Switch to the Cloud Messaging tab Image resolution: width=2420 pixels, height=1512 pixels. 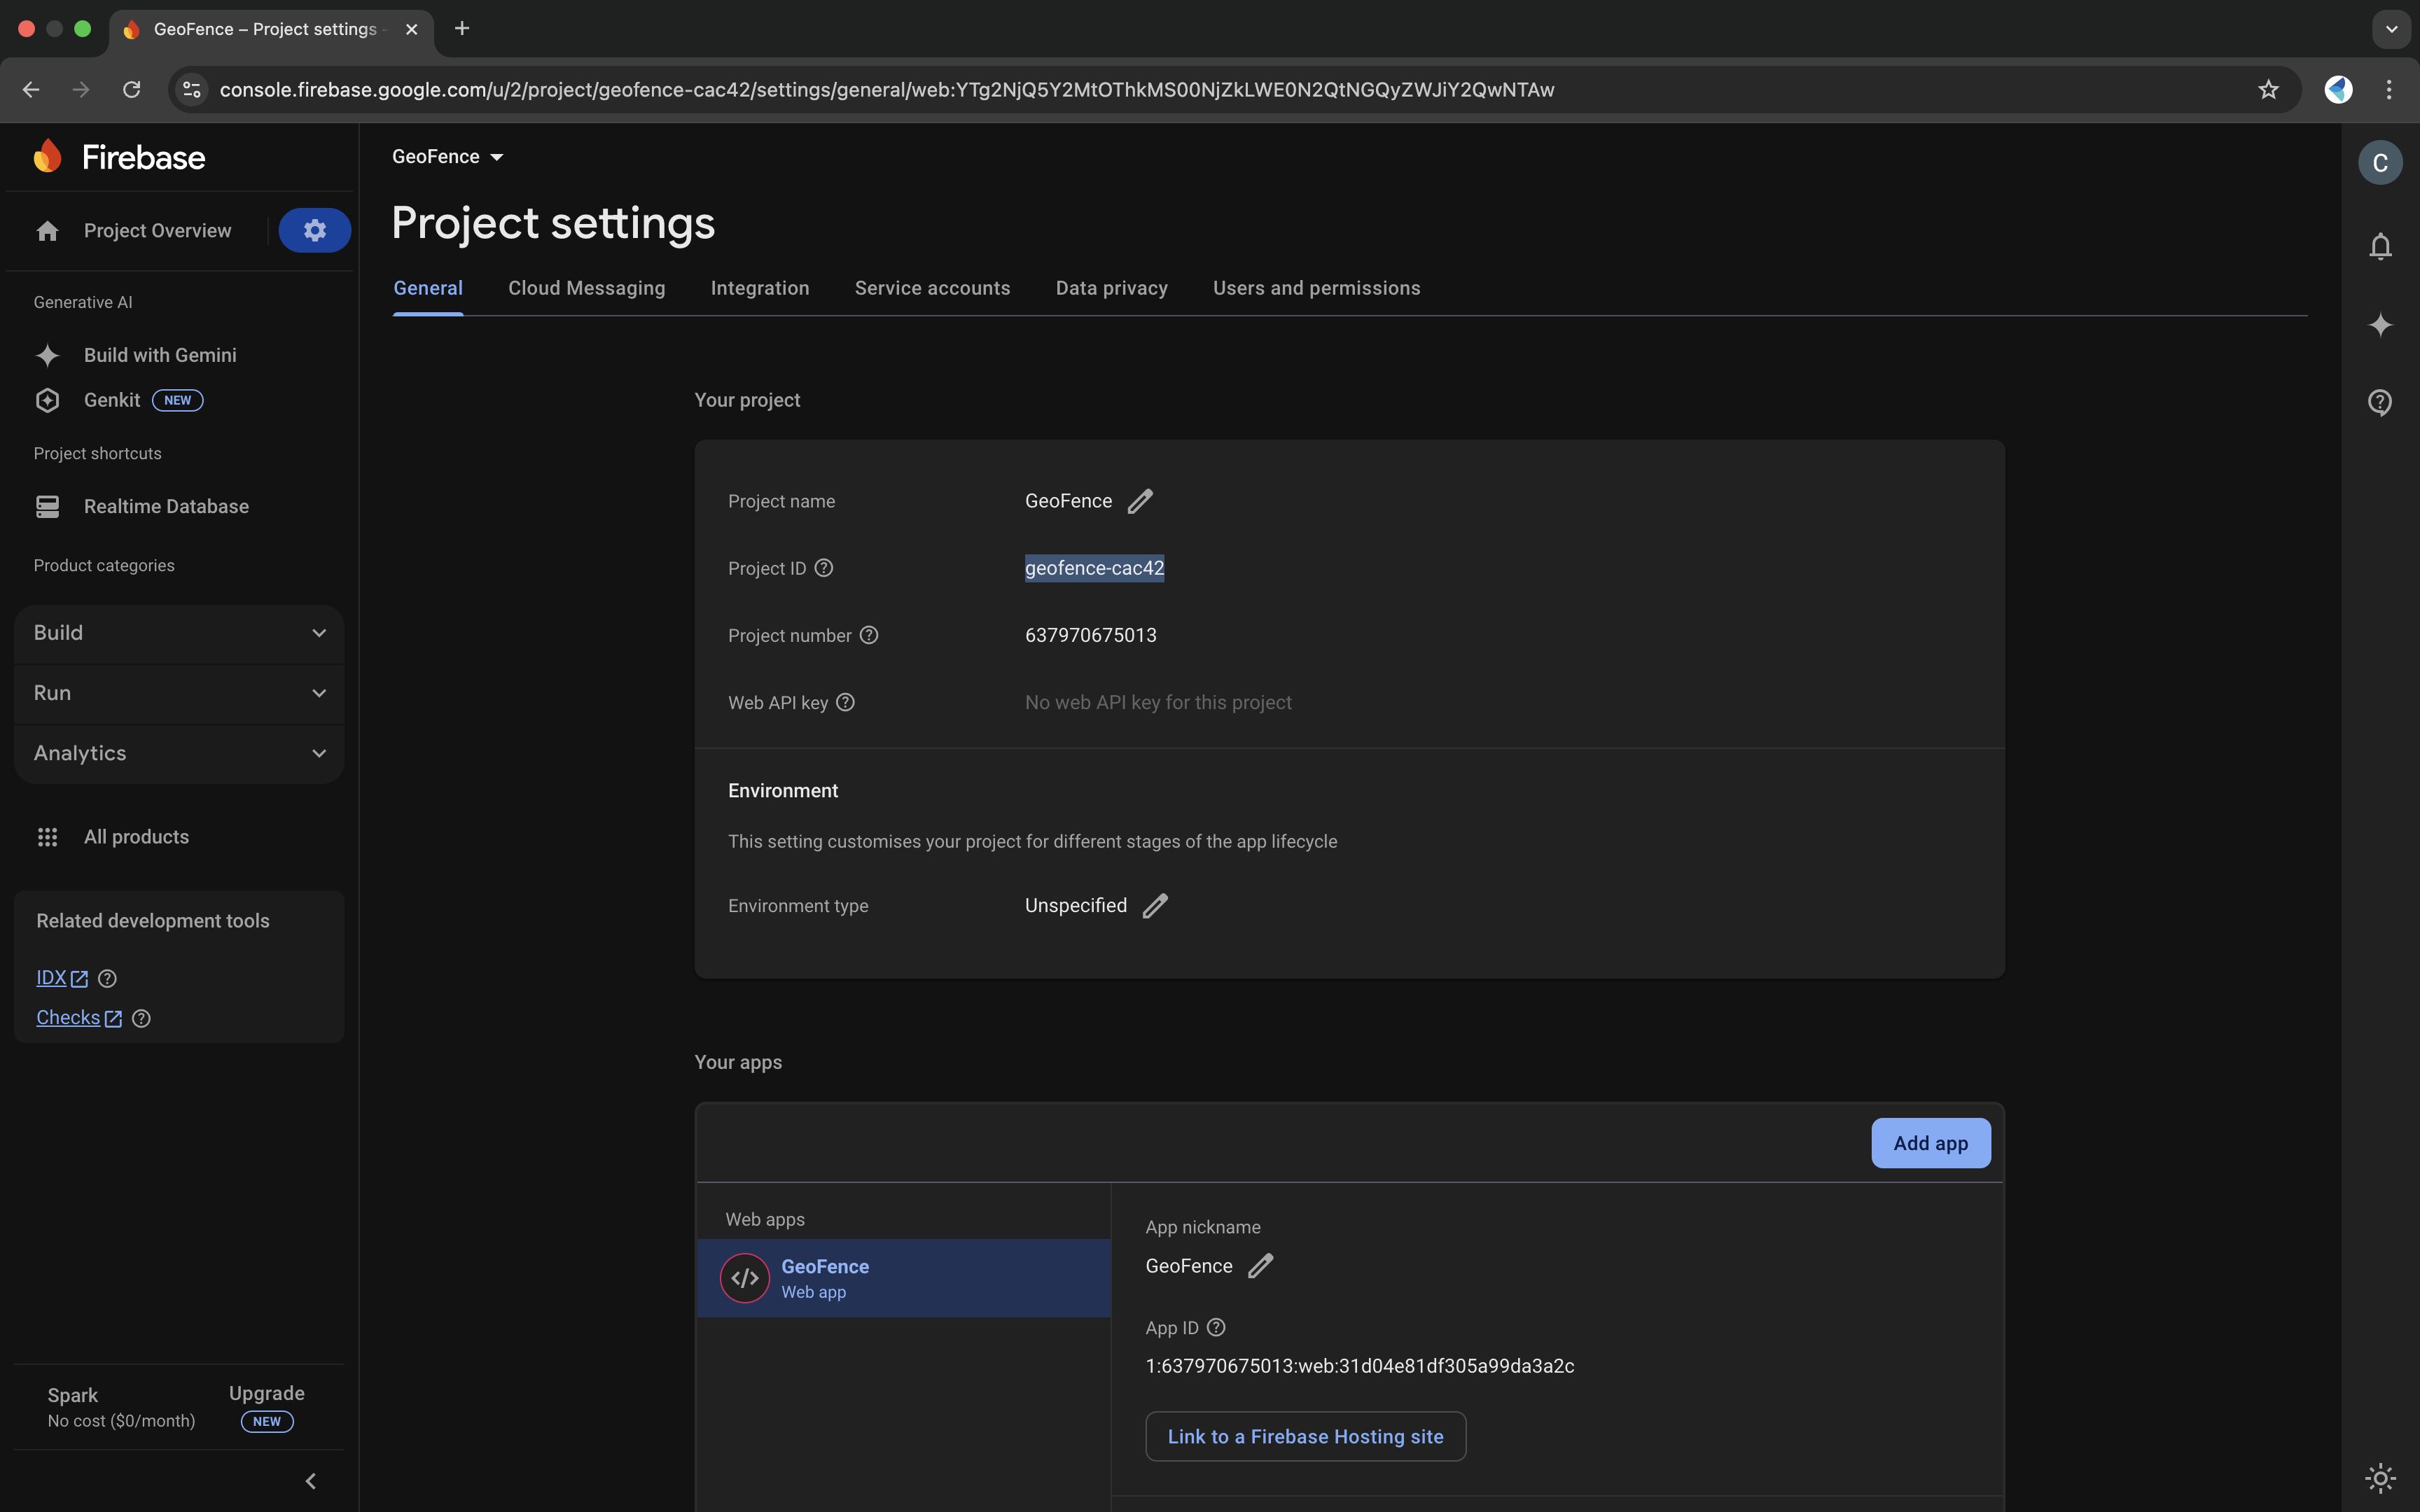[586, 288]
